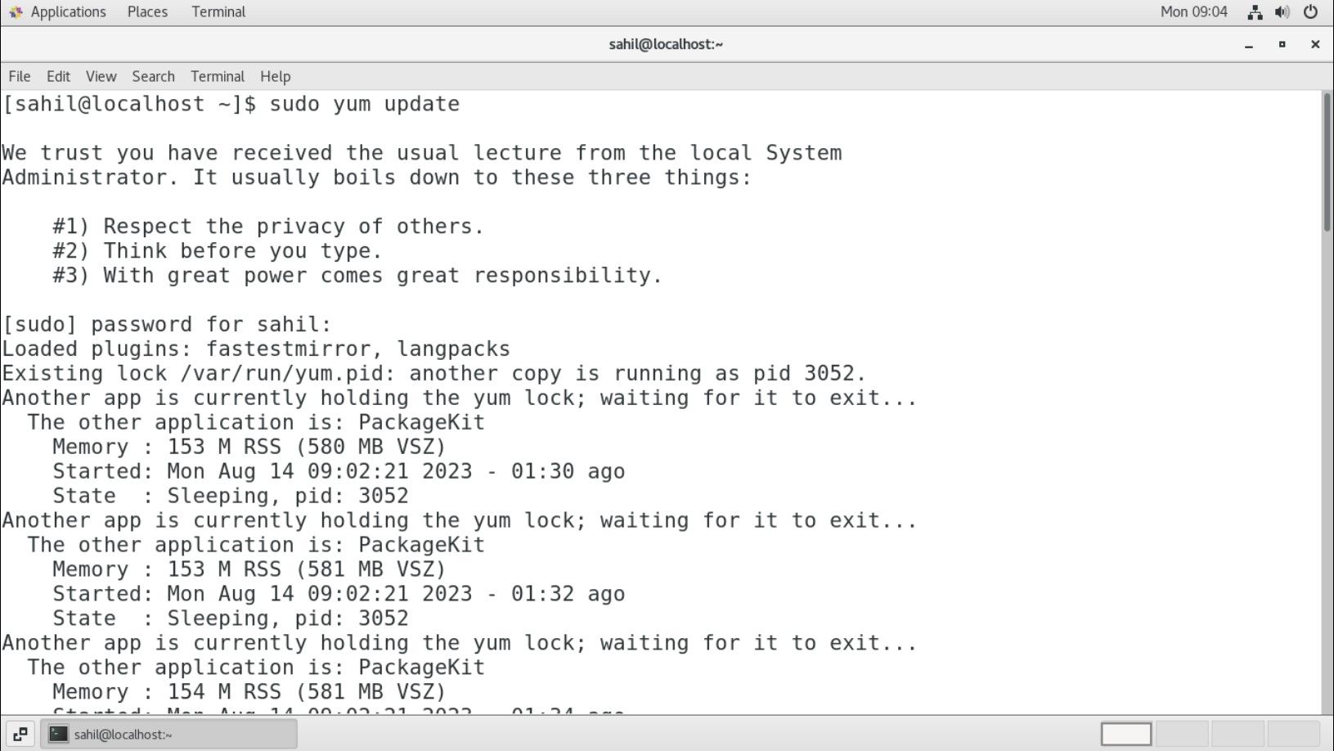Click the terminal icon on the taskbar entry

(58, 734)
